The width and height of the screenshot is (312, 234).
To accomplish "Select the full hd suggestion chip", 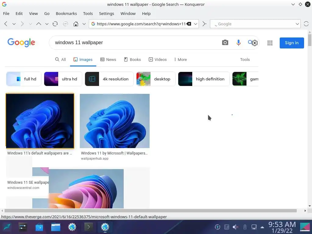I will (24, 79).
